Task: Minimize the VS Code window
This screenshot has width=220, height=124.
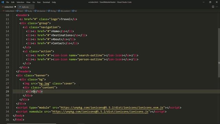Action: [203, 2]
